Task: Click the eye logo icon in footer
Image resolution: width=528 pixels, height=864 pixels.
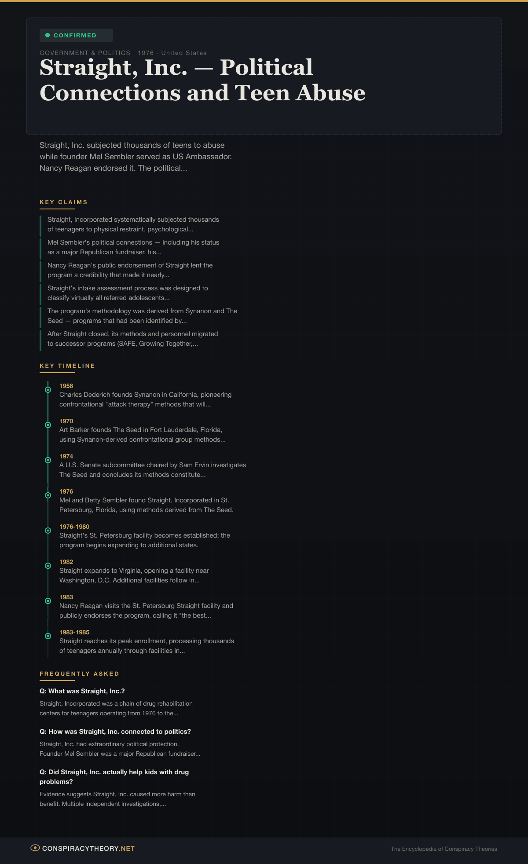Action: (35, 848)
